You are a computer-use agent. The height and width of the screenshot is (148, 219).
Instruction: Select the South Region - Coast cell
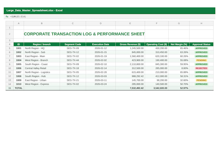pyautogui.click(x=42, y=64)
